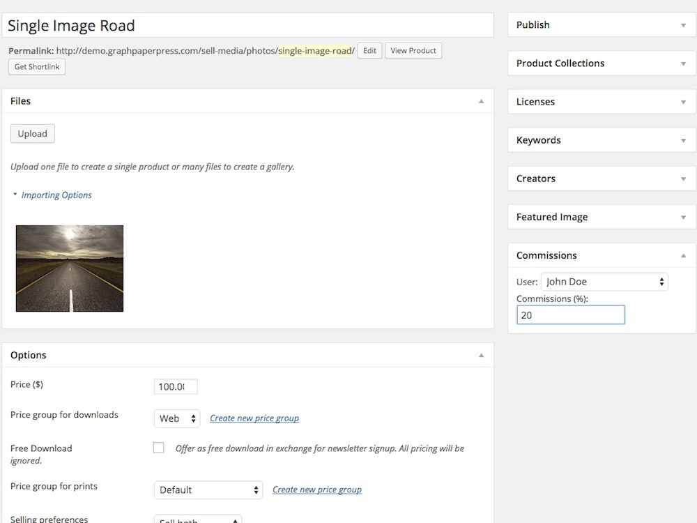The image size is (697, 523).
Task: Click the Upload button
Action: pos(33,134)
